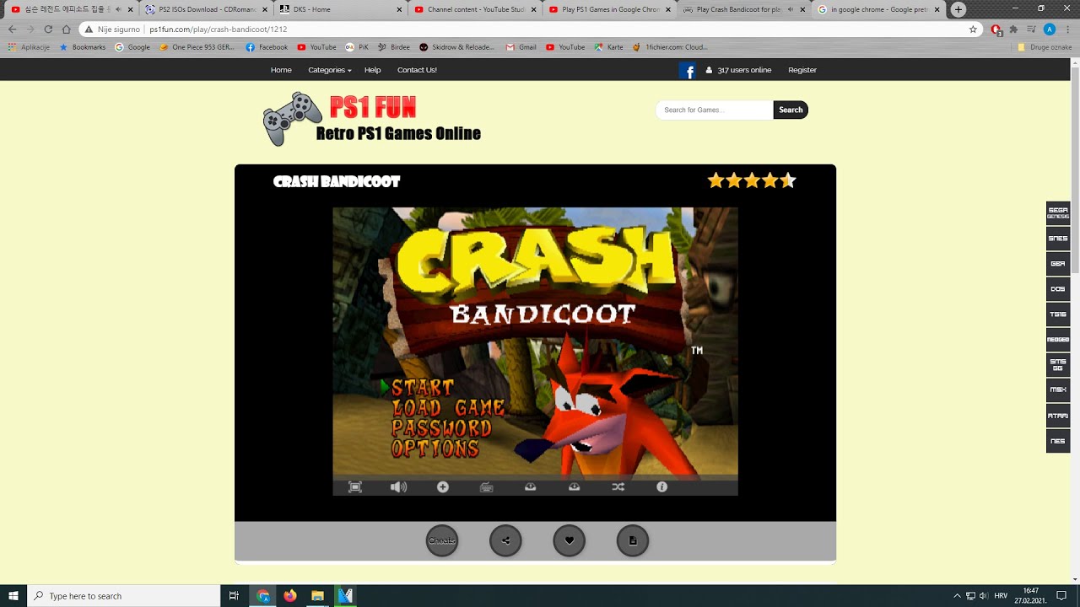Open the Facebook bookmark in bookmarks bar
Screen dimensions: 1080x607
(x=267, y=47)
